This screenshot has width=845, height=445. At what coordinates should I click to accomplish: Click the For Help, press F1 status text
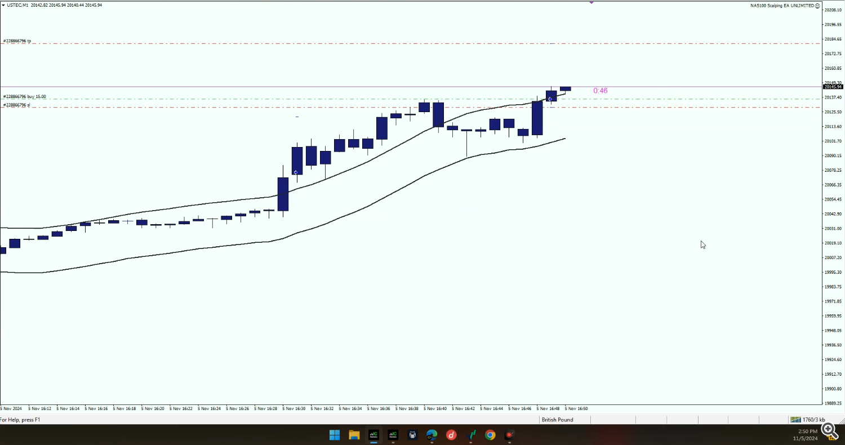20,420
